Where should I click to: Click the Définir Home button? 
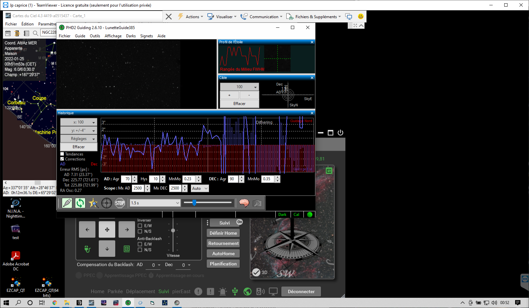pyautogui.click(x=223, y=233)
